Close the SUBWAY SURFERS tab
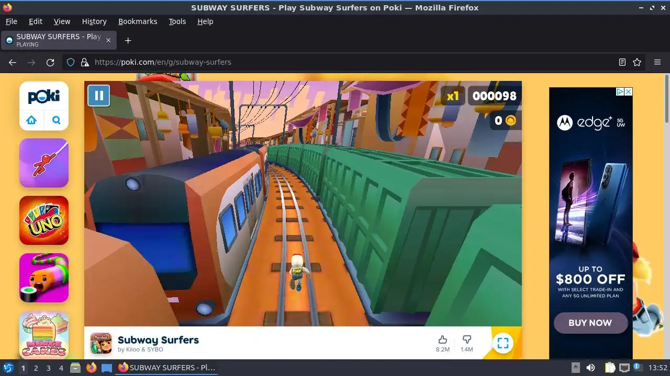Viewport: 670px width, 376px height. pos(108,40)
